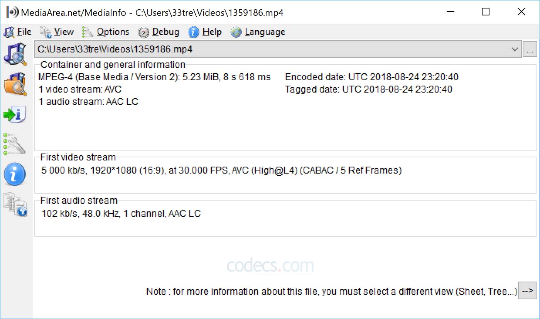Click the Export sidebar icon with green arrow

pyautogui.click(x=15, y=114)
